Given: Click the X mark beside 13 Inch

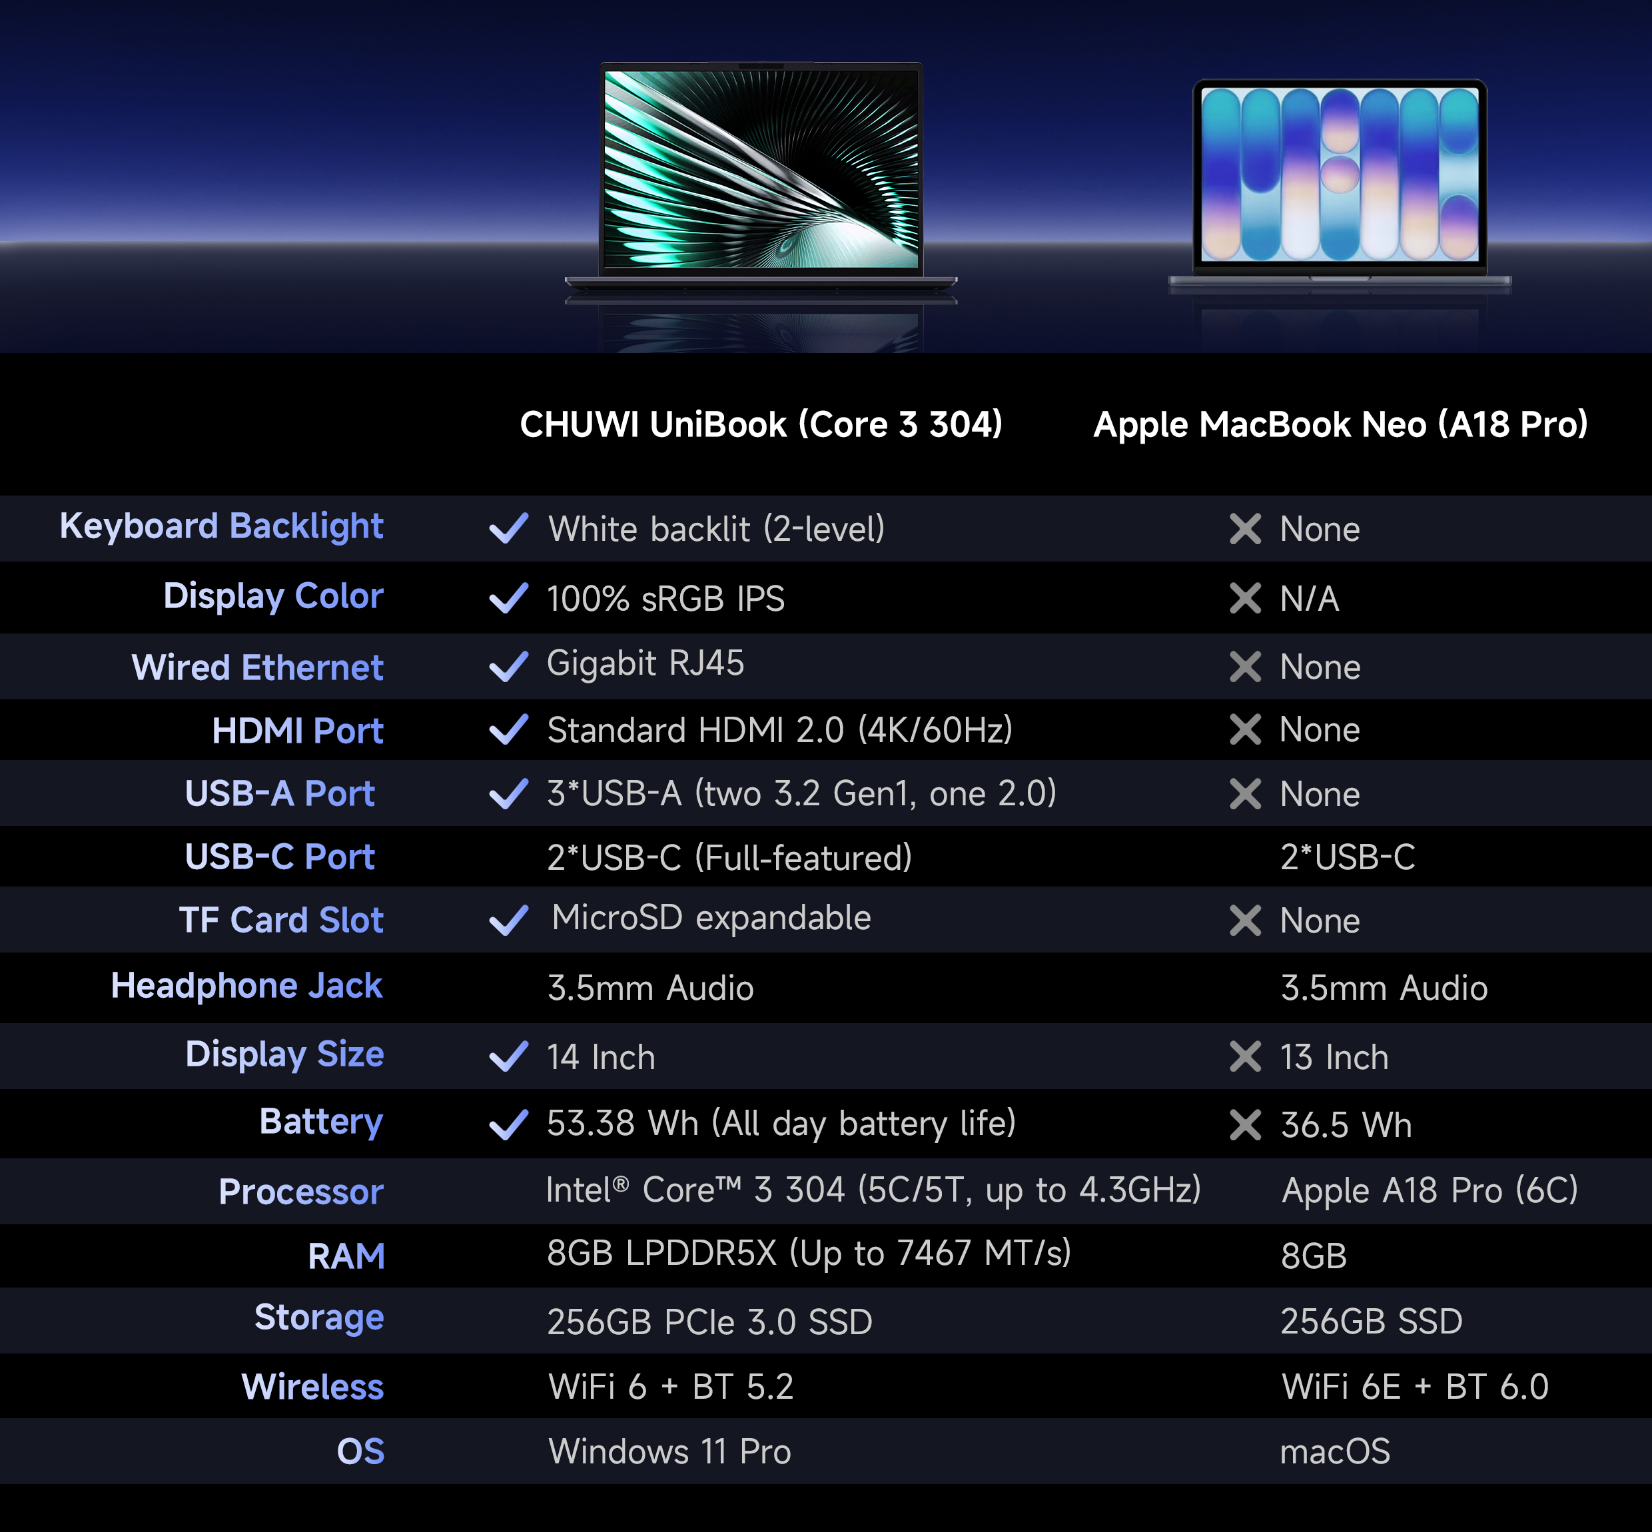Looking at the screenshot, I should tap(1245, 1056).
